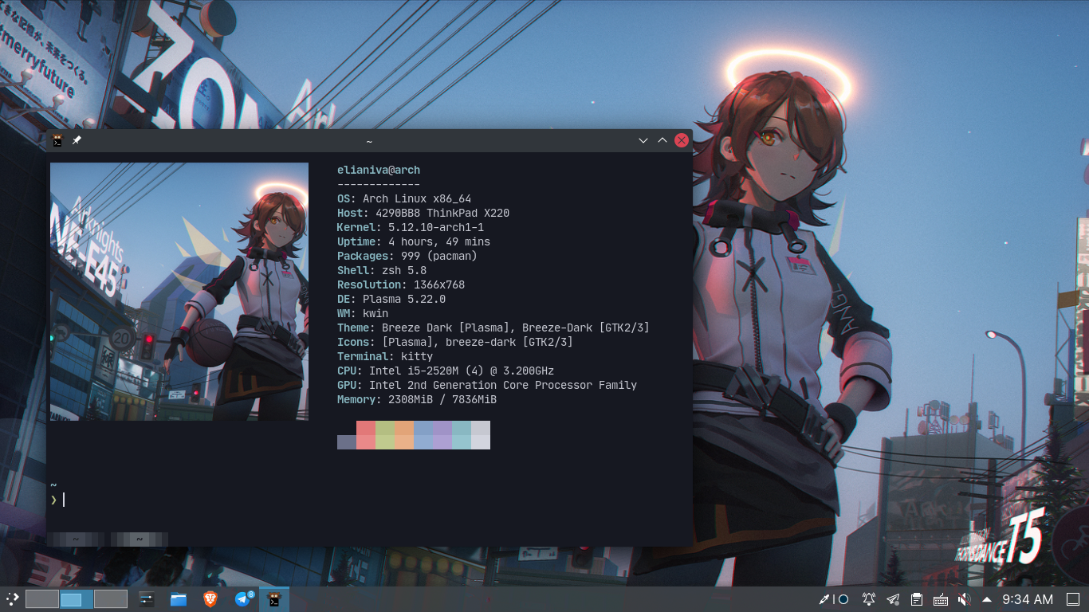Click the cyan color block in neofetch palette
Image resolution: width=1089 pixels, height=612 pixels.
[462, 435]
